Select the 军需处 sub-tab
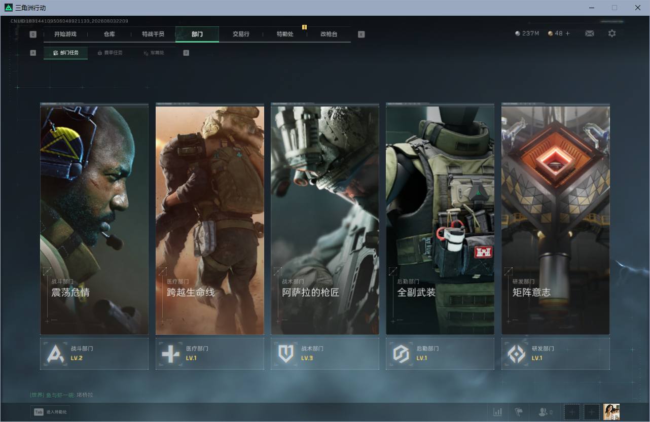Screen dimensions: 650x422 [153, 53]
